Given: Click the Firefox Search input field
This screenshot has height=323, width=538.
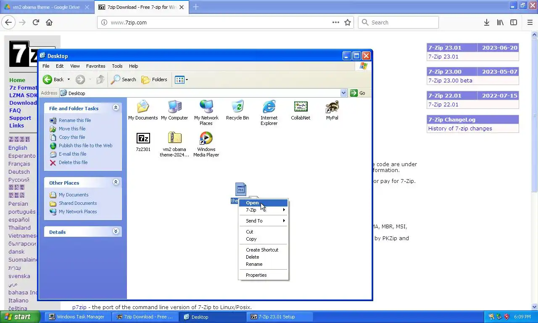Looking at the screenshot, I should pyautogui.click(x=398, y=23).
